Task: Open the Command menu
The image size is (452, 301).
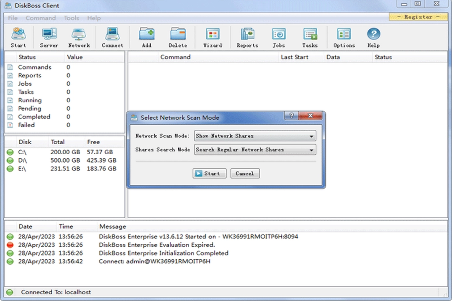Action: tap(41, 18)
